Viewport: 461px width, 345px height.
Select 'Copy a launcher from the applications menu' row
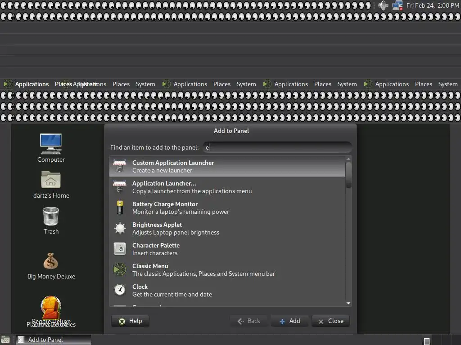(x=227, y=187)
